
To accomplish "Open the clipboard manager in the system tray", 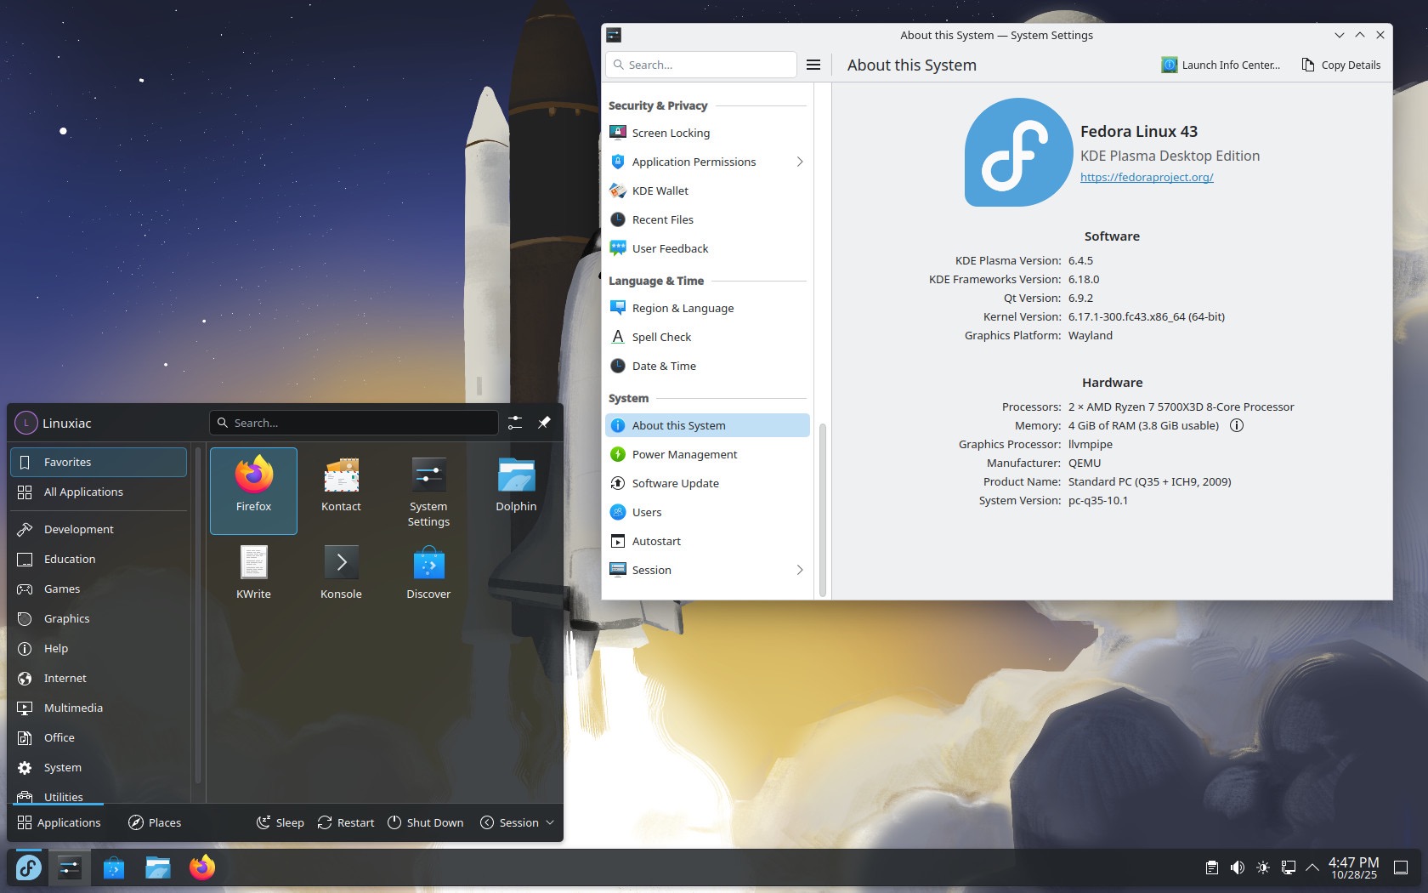I will click(1210, 867).
